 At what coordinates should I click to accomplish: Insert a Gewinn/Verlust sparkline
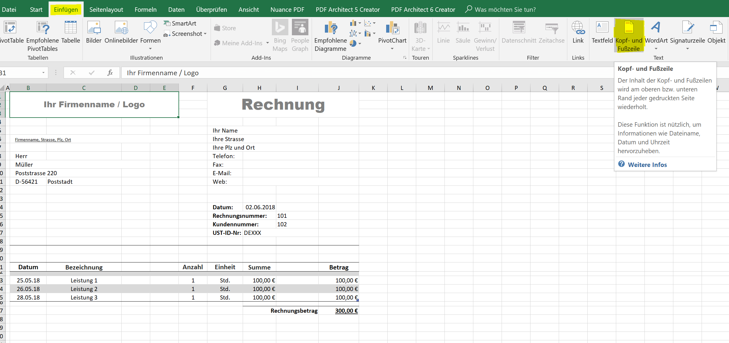[485, 36]
